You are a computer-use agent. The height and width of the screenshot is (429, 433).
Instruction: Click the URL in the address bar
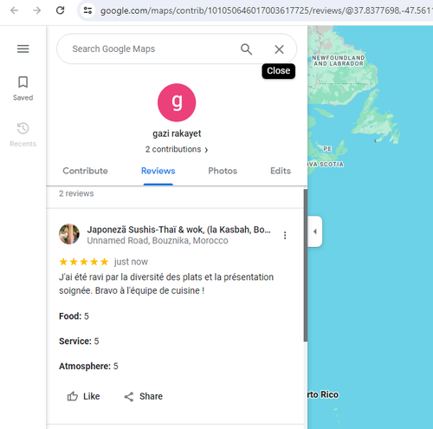tap(266, 10)
